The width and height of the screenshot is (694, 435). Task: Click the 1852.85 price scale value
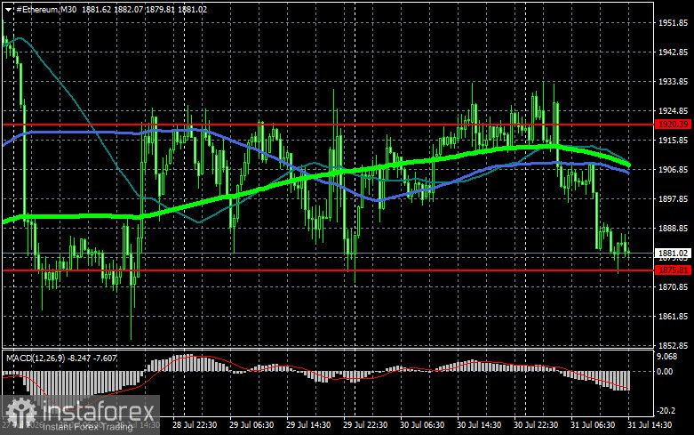coord(673,345)
